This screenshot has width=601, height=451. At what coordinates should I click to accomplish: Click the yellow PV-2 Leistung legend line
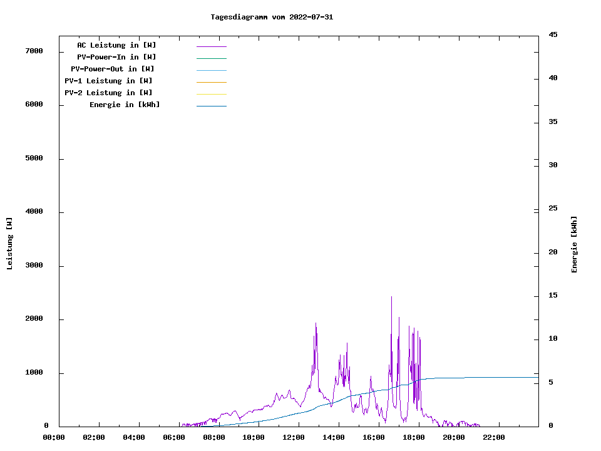click(211, 94)
